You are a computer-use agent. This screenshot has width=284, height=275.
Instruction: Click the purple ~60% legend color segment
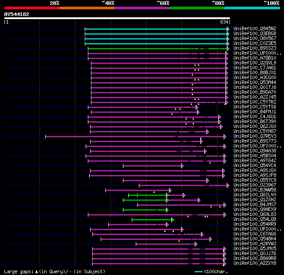(142, 8)
